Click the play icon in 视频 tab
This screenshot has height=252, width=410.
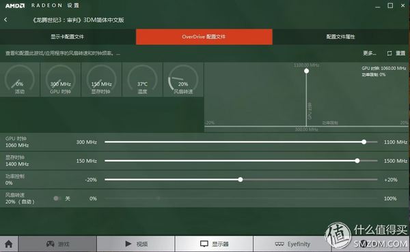tap(128, 244)
